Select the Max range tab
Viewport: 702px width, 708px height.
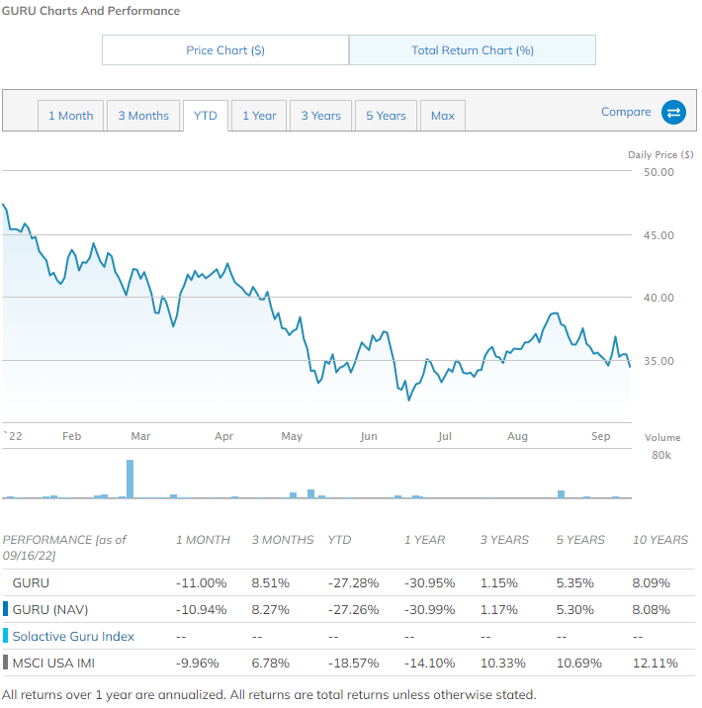pyautogui.click(x=443, y=116)
